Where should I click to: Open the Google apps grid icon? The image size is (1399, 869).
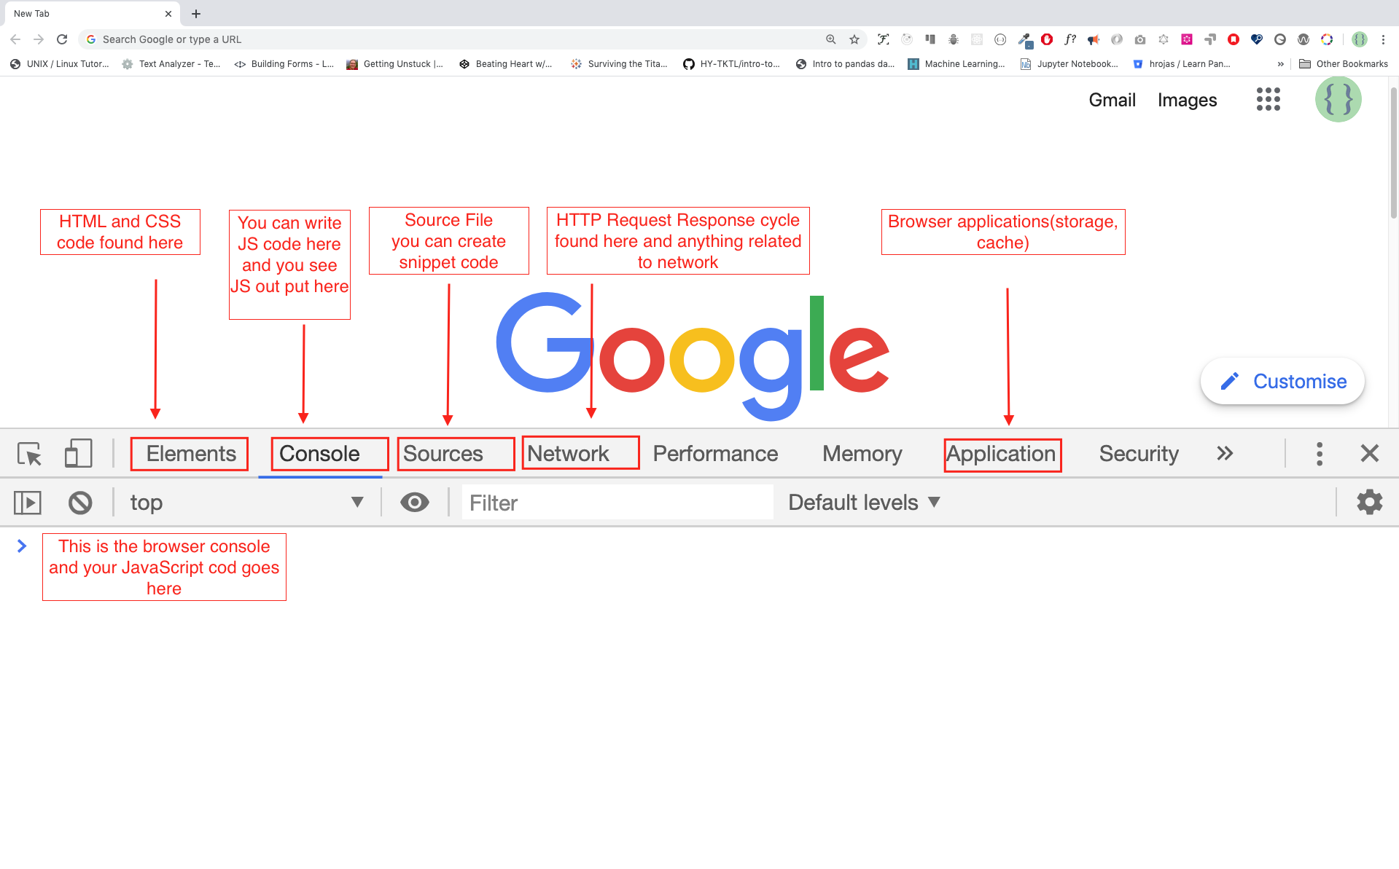(1268, 100)
